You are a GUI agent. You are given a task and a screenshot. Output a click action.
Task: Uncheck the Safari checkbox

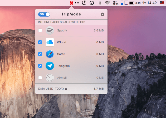pyautogui.click(x=40, y=54)
